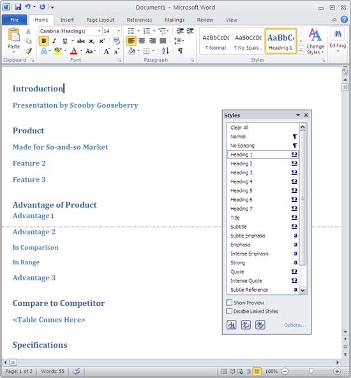Click the Word Help question icon
The image size is (351, 378).
(x=344, y=19)
